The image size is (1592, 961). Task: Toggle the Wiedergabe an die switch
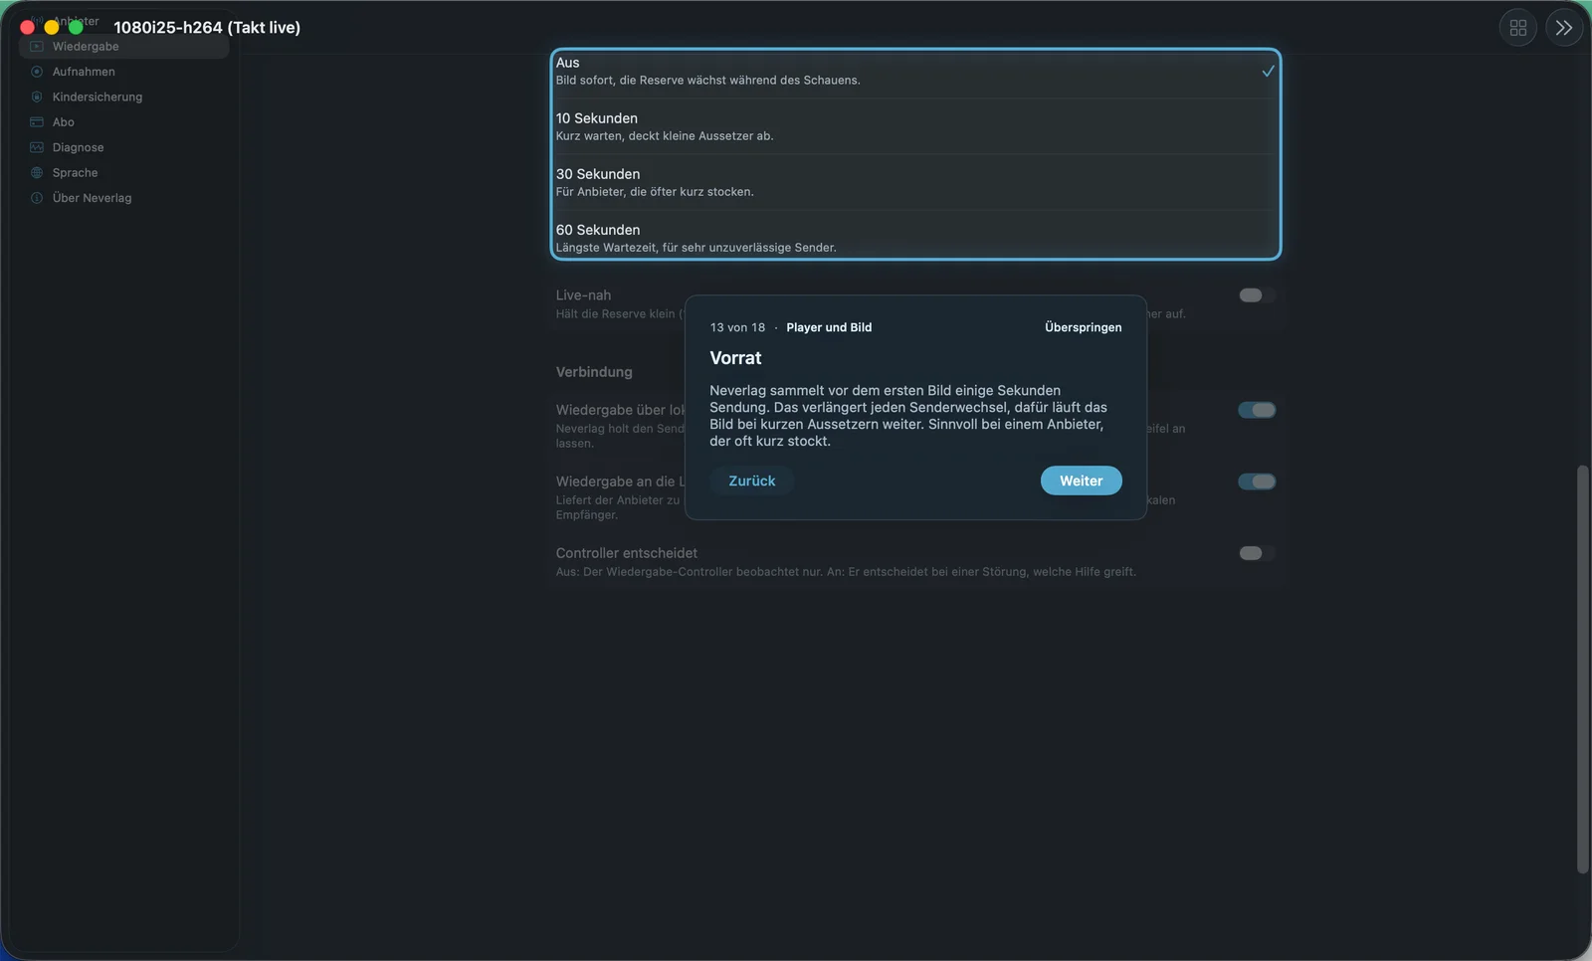tap(1257, 481)
